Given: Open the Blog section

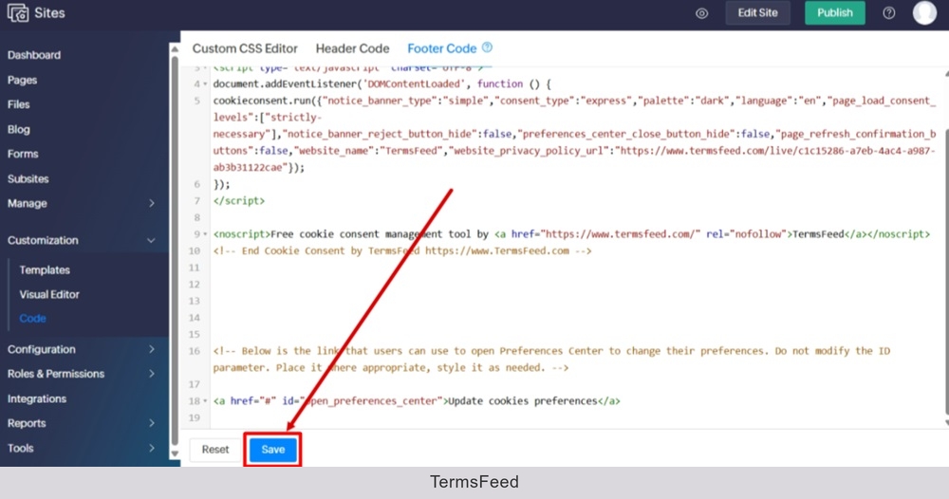Looking at the screenshot, I should tap(19, 129).
